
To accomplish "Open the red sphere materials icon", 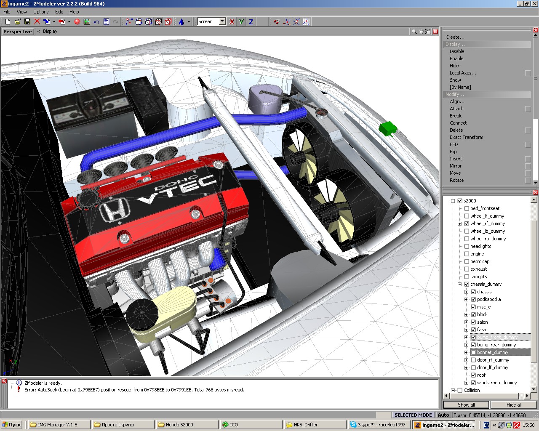I will coord(77,21).
